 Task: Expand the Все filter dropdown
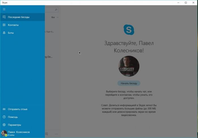pyautogui.click(x=55, y=17)
